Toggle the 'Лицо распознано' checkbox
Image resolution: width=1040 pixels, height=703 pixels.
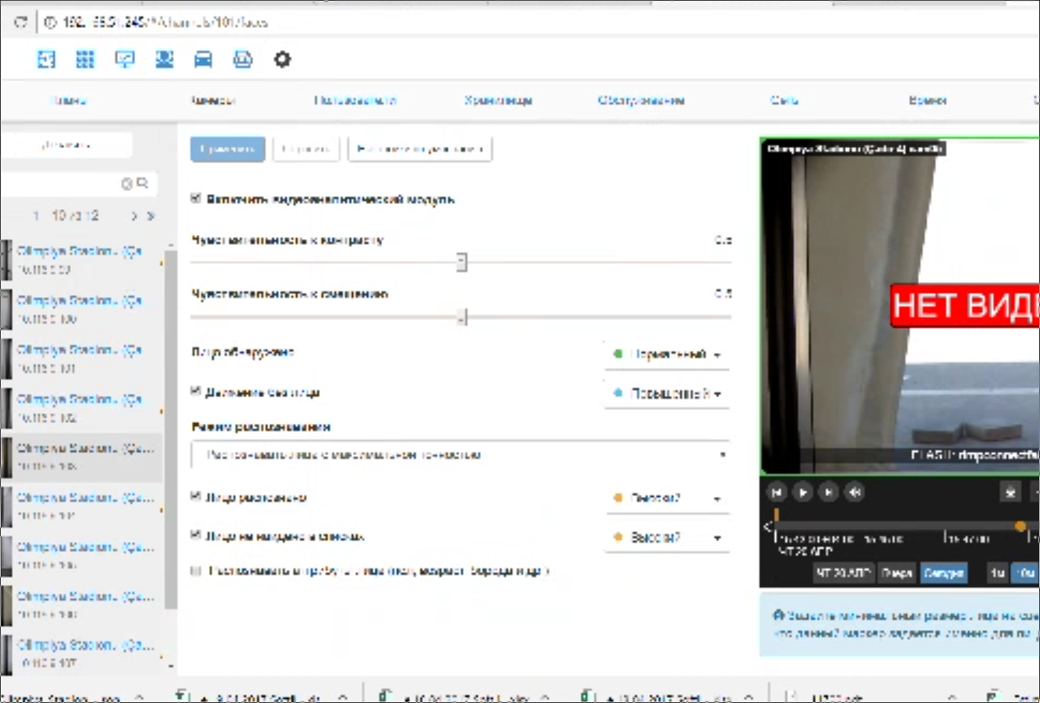tap(195, 496)
